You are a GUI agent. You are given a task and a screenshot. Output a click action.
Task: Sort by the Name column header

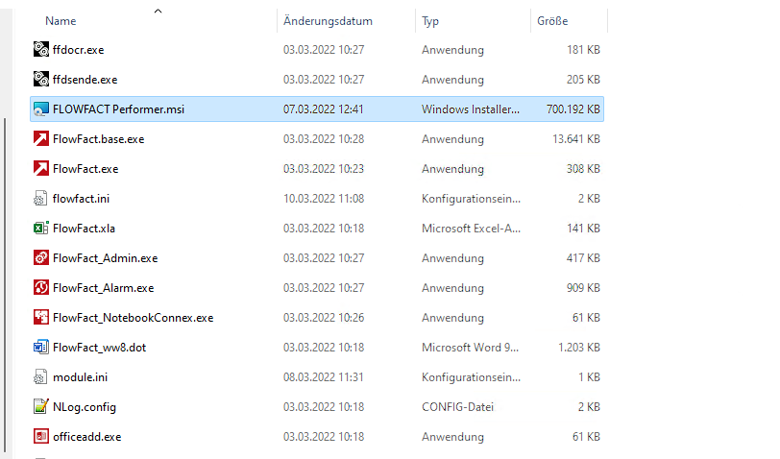(x=61, y=21)
